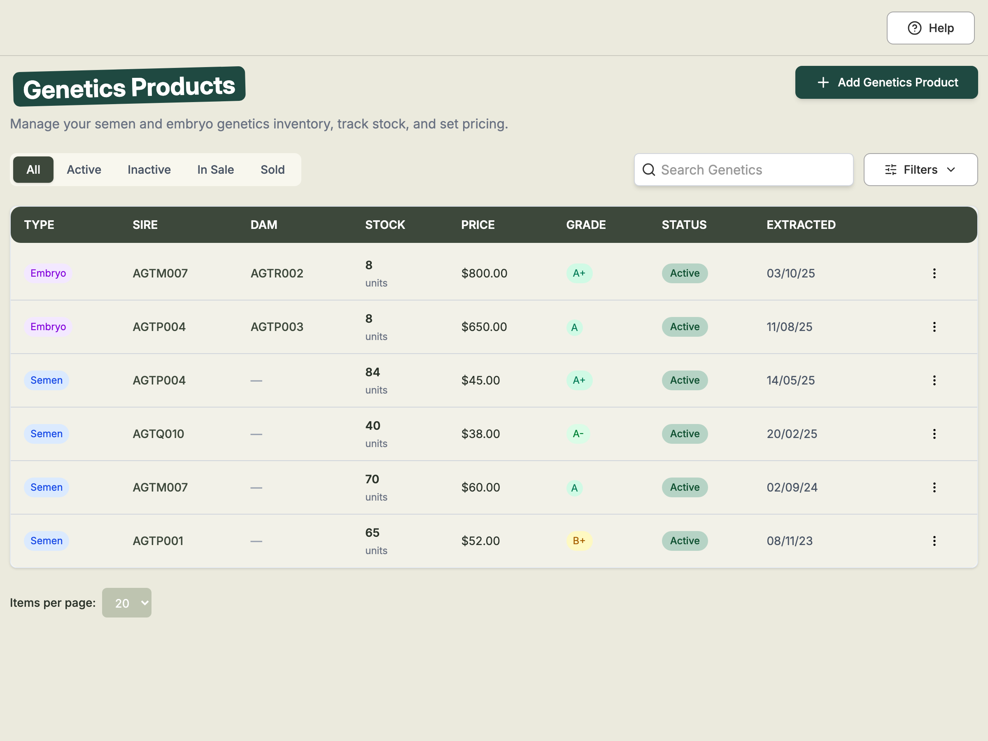Focus the Search Genetics field

click(x=744, y=170)
